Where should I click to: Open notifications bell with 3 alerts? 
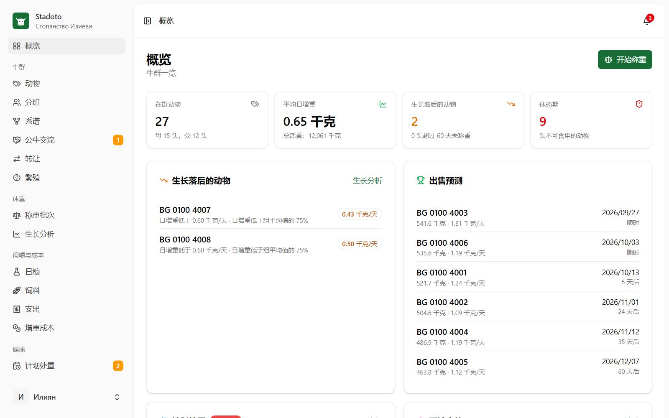tap(647, 21)
